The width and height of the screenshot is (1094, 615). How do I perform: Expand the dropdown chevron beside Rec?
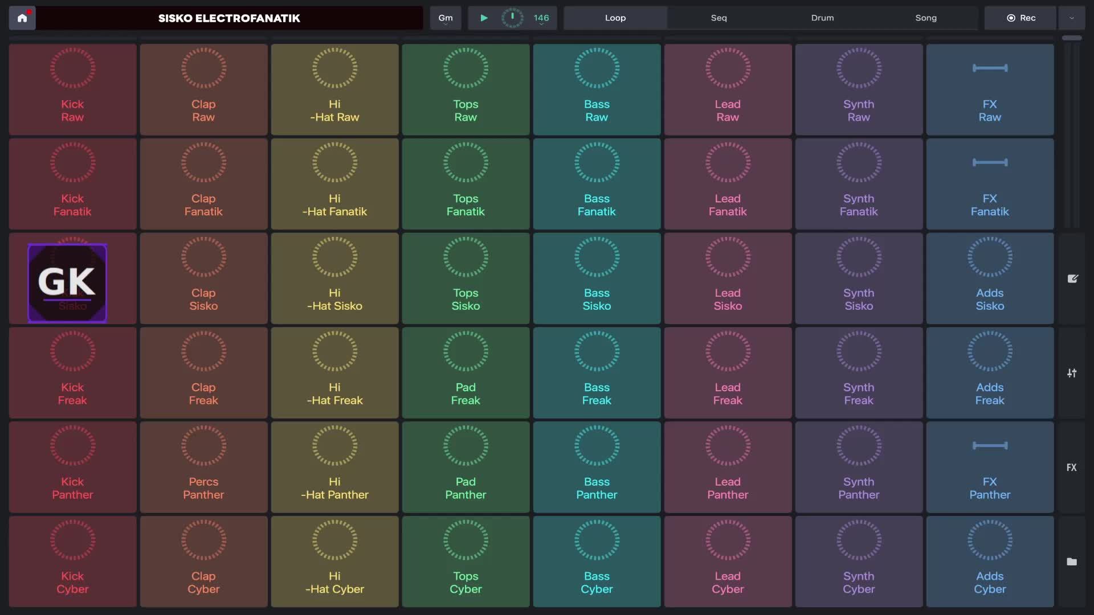(1072, 18)
